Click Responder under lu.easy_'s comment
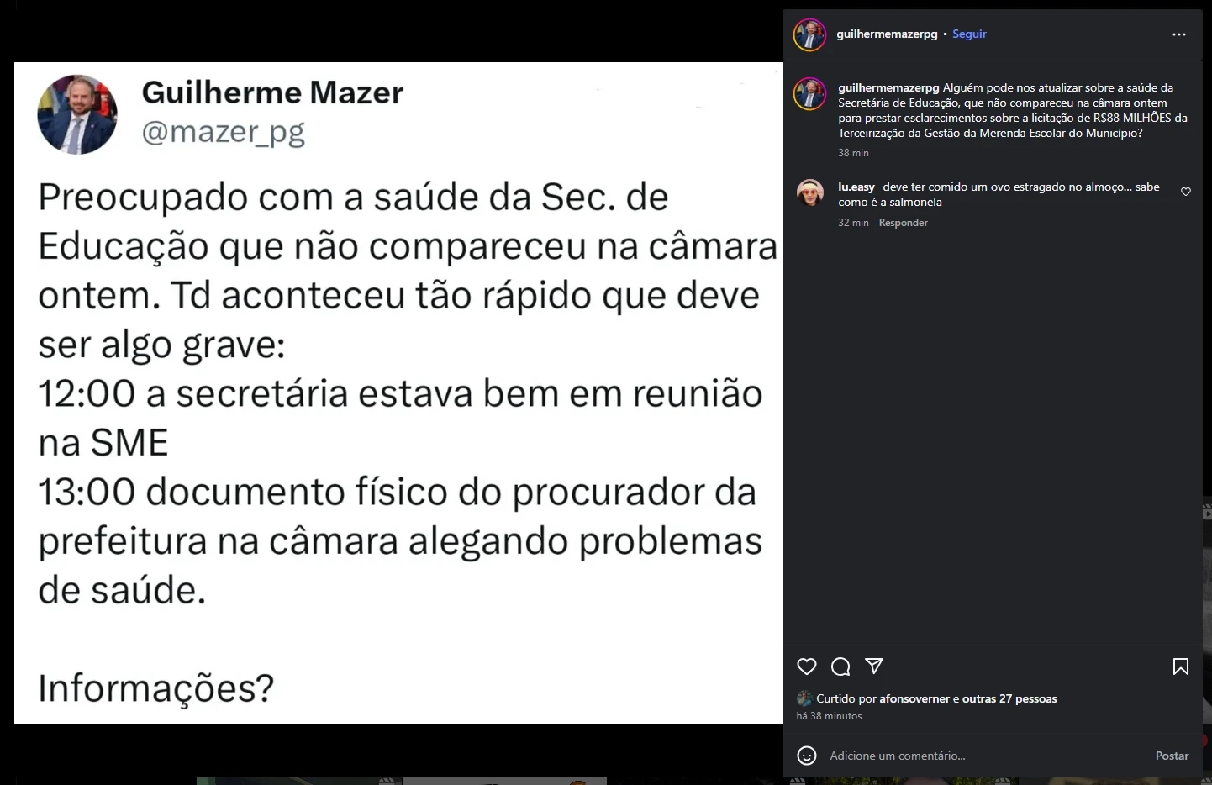This screenshot has width=1212, height=785. point(903,223)
